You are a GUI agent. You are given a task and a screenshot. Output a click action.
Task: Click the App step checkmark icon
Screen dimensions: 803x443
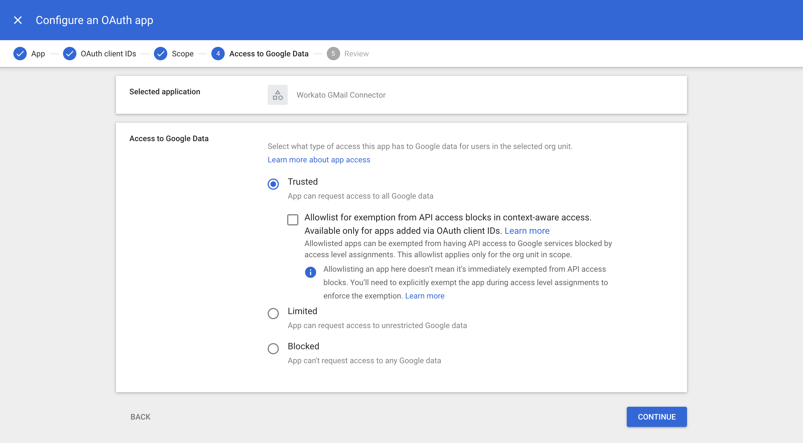(x=20, y=54)
